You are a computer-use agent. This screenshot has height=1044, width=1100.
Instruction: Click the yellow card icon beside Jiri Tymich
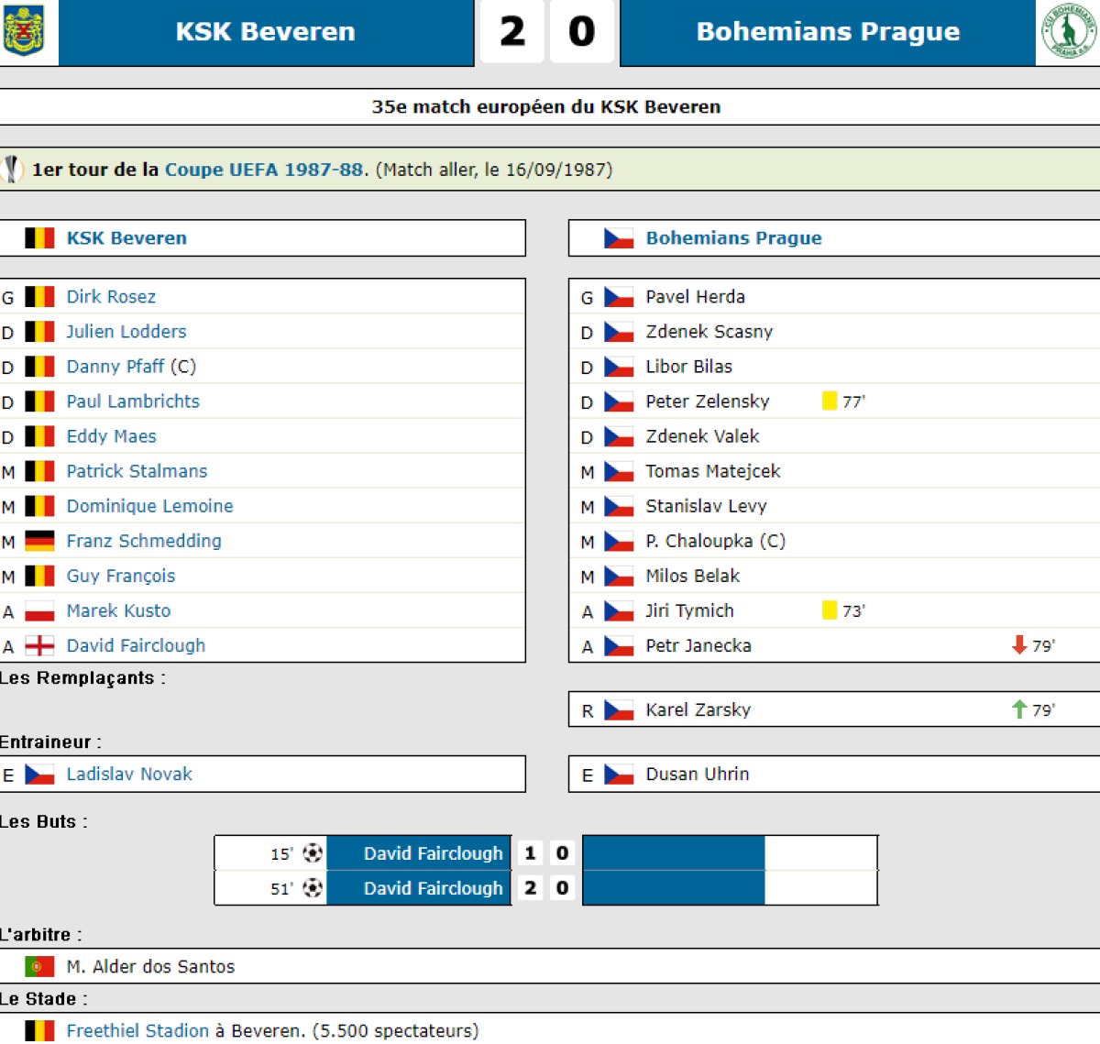coord(830,610)
